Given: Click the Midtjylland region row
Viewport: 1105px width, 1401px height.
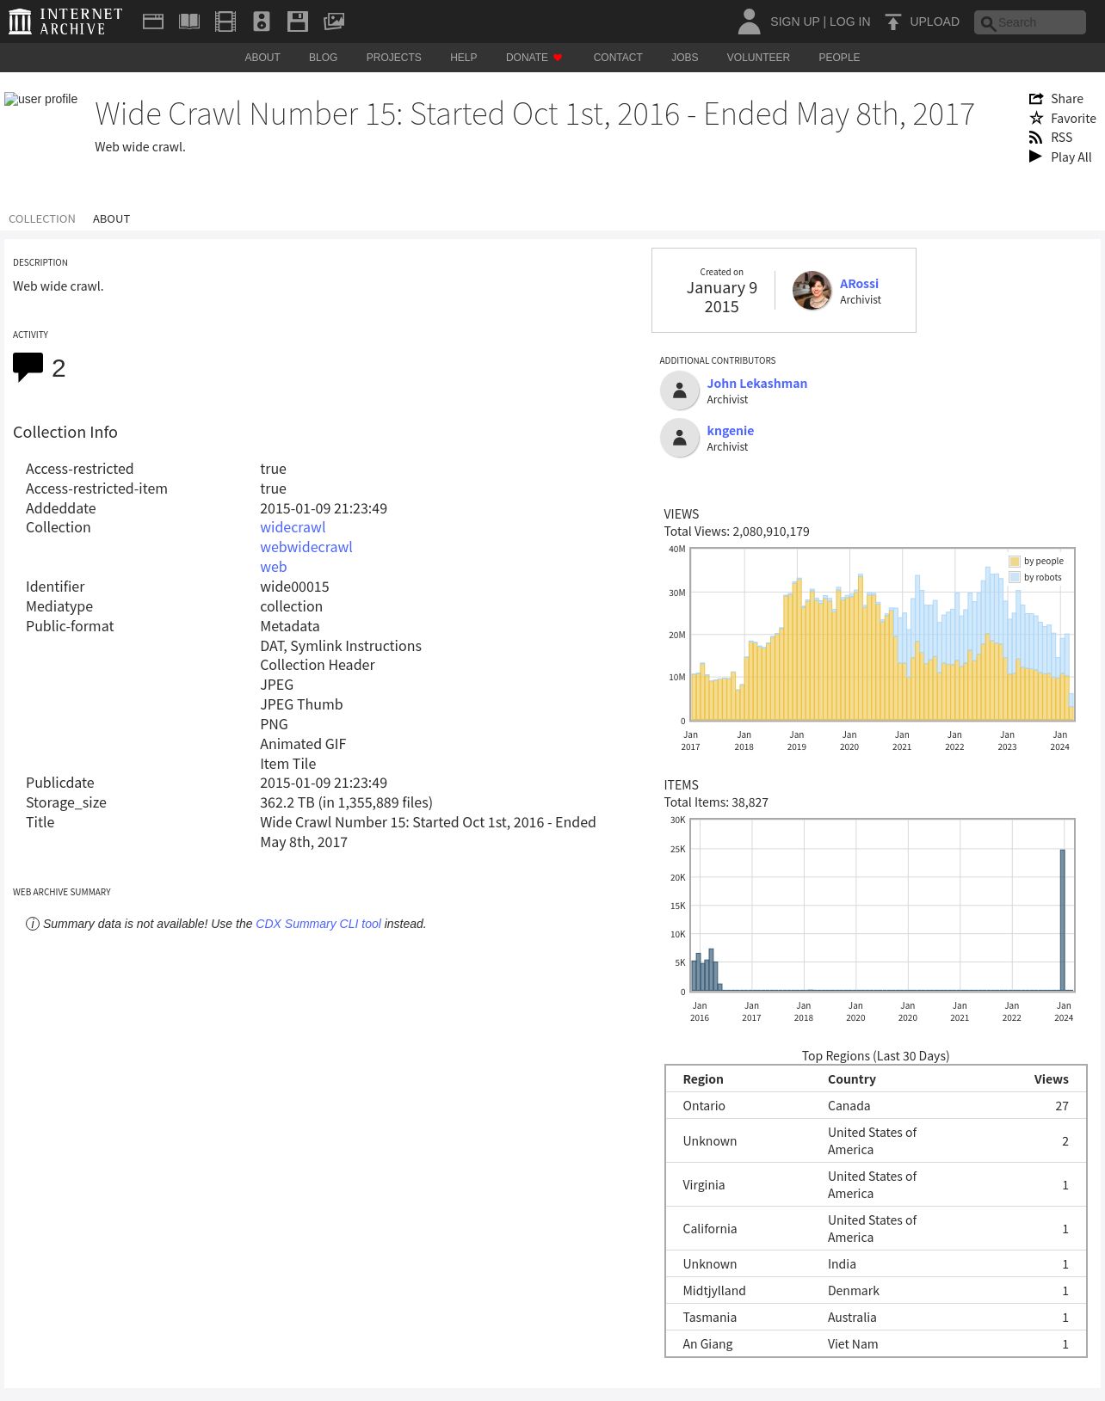Looking at the screenshot, I should tap(876, 1291).
